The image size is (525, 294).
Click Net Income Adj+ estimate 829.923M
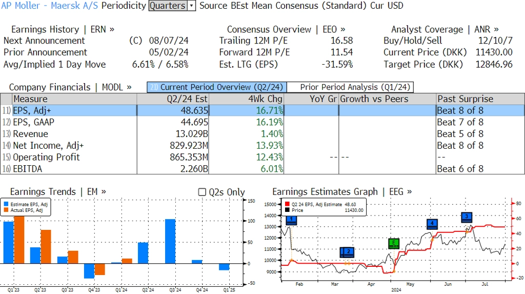pos(189,146)
